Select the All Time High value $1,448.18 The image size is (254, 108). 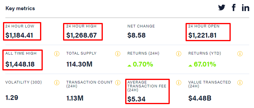(x=20, y=64)
